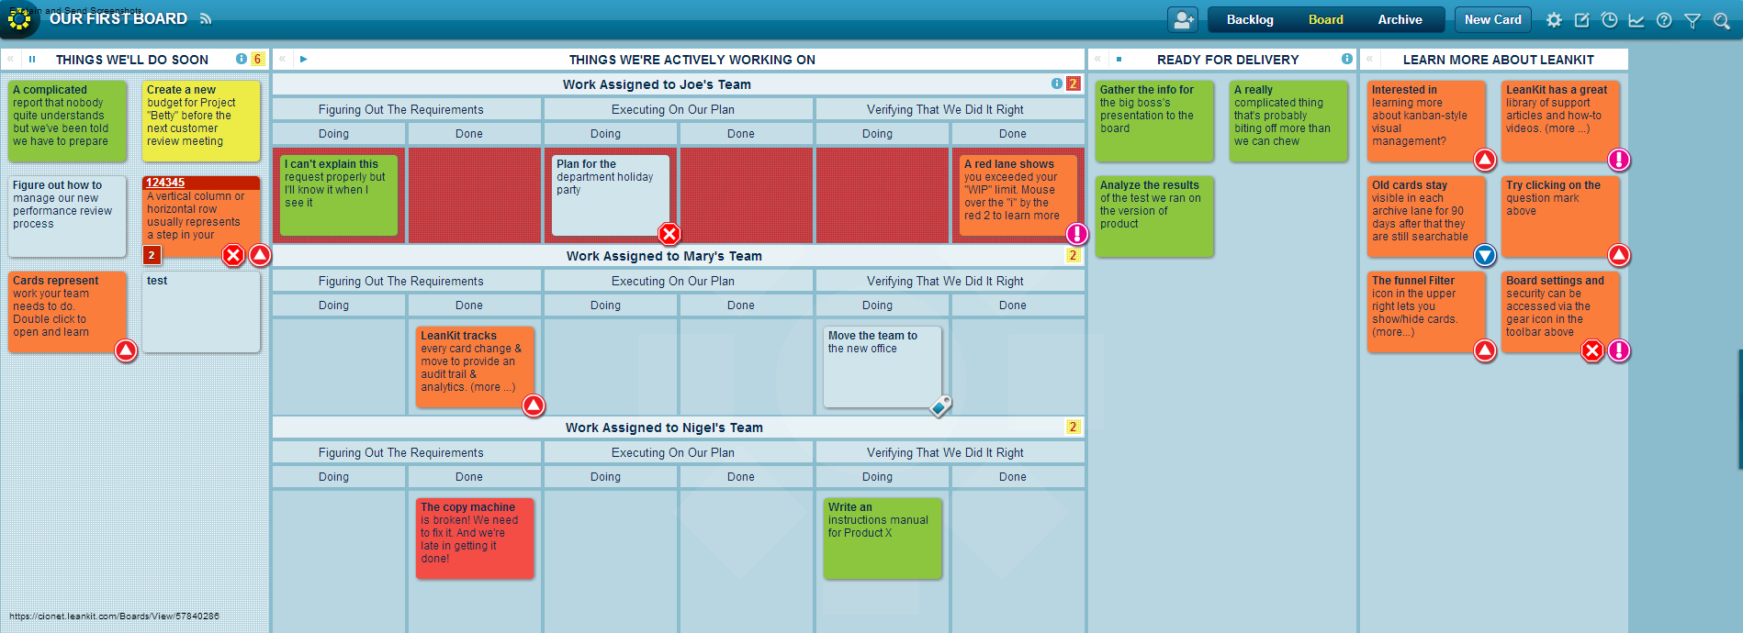Collapse the Things We'll Do Soon lane
This screenshot has width=1743, height=633.
pyautogui.click(x=11, y=59)
